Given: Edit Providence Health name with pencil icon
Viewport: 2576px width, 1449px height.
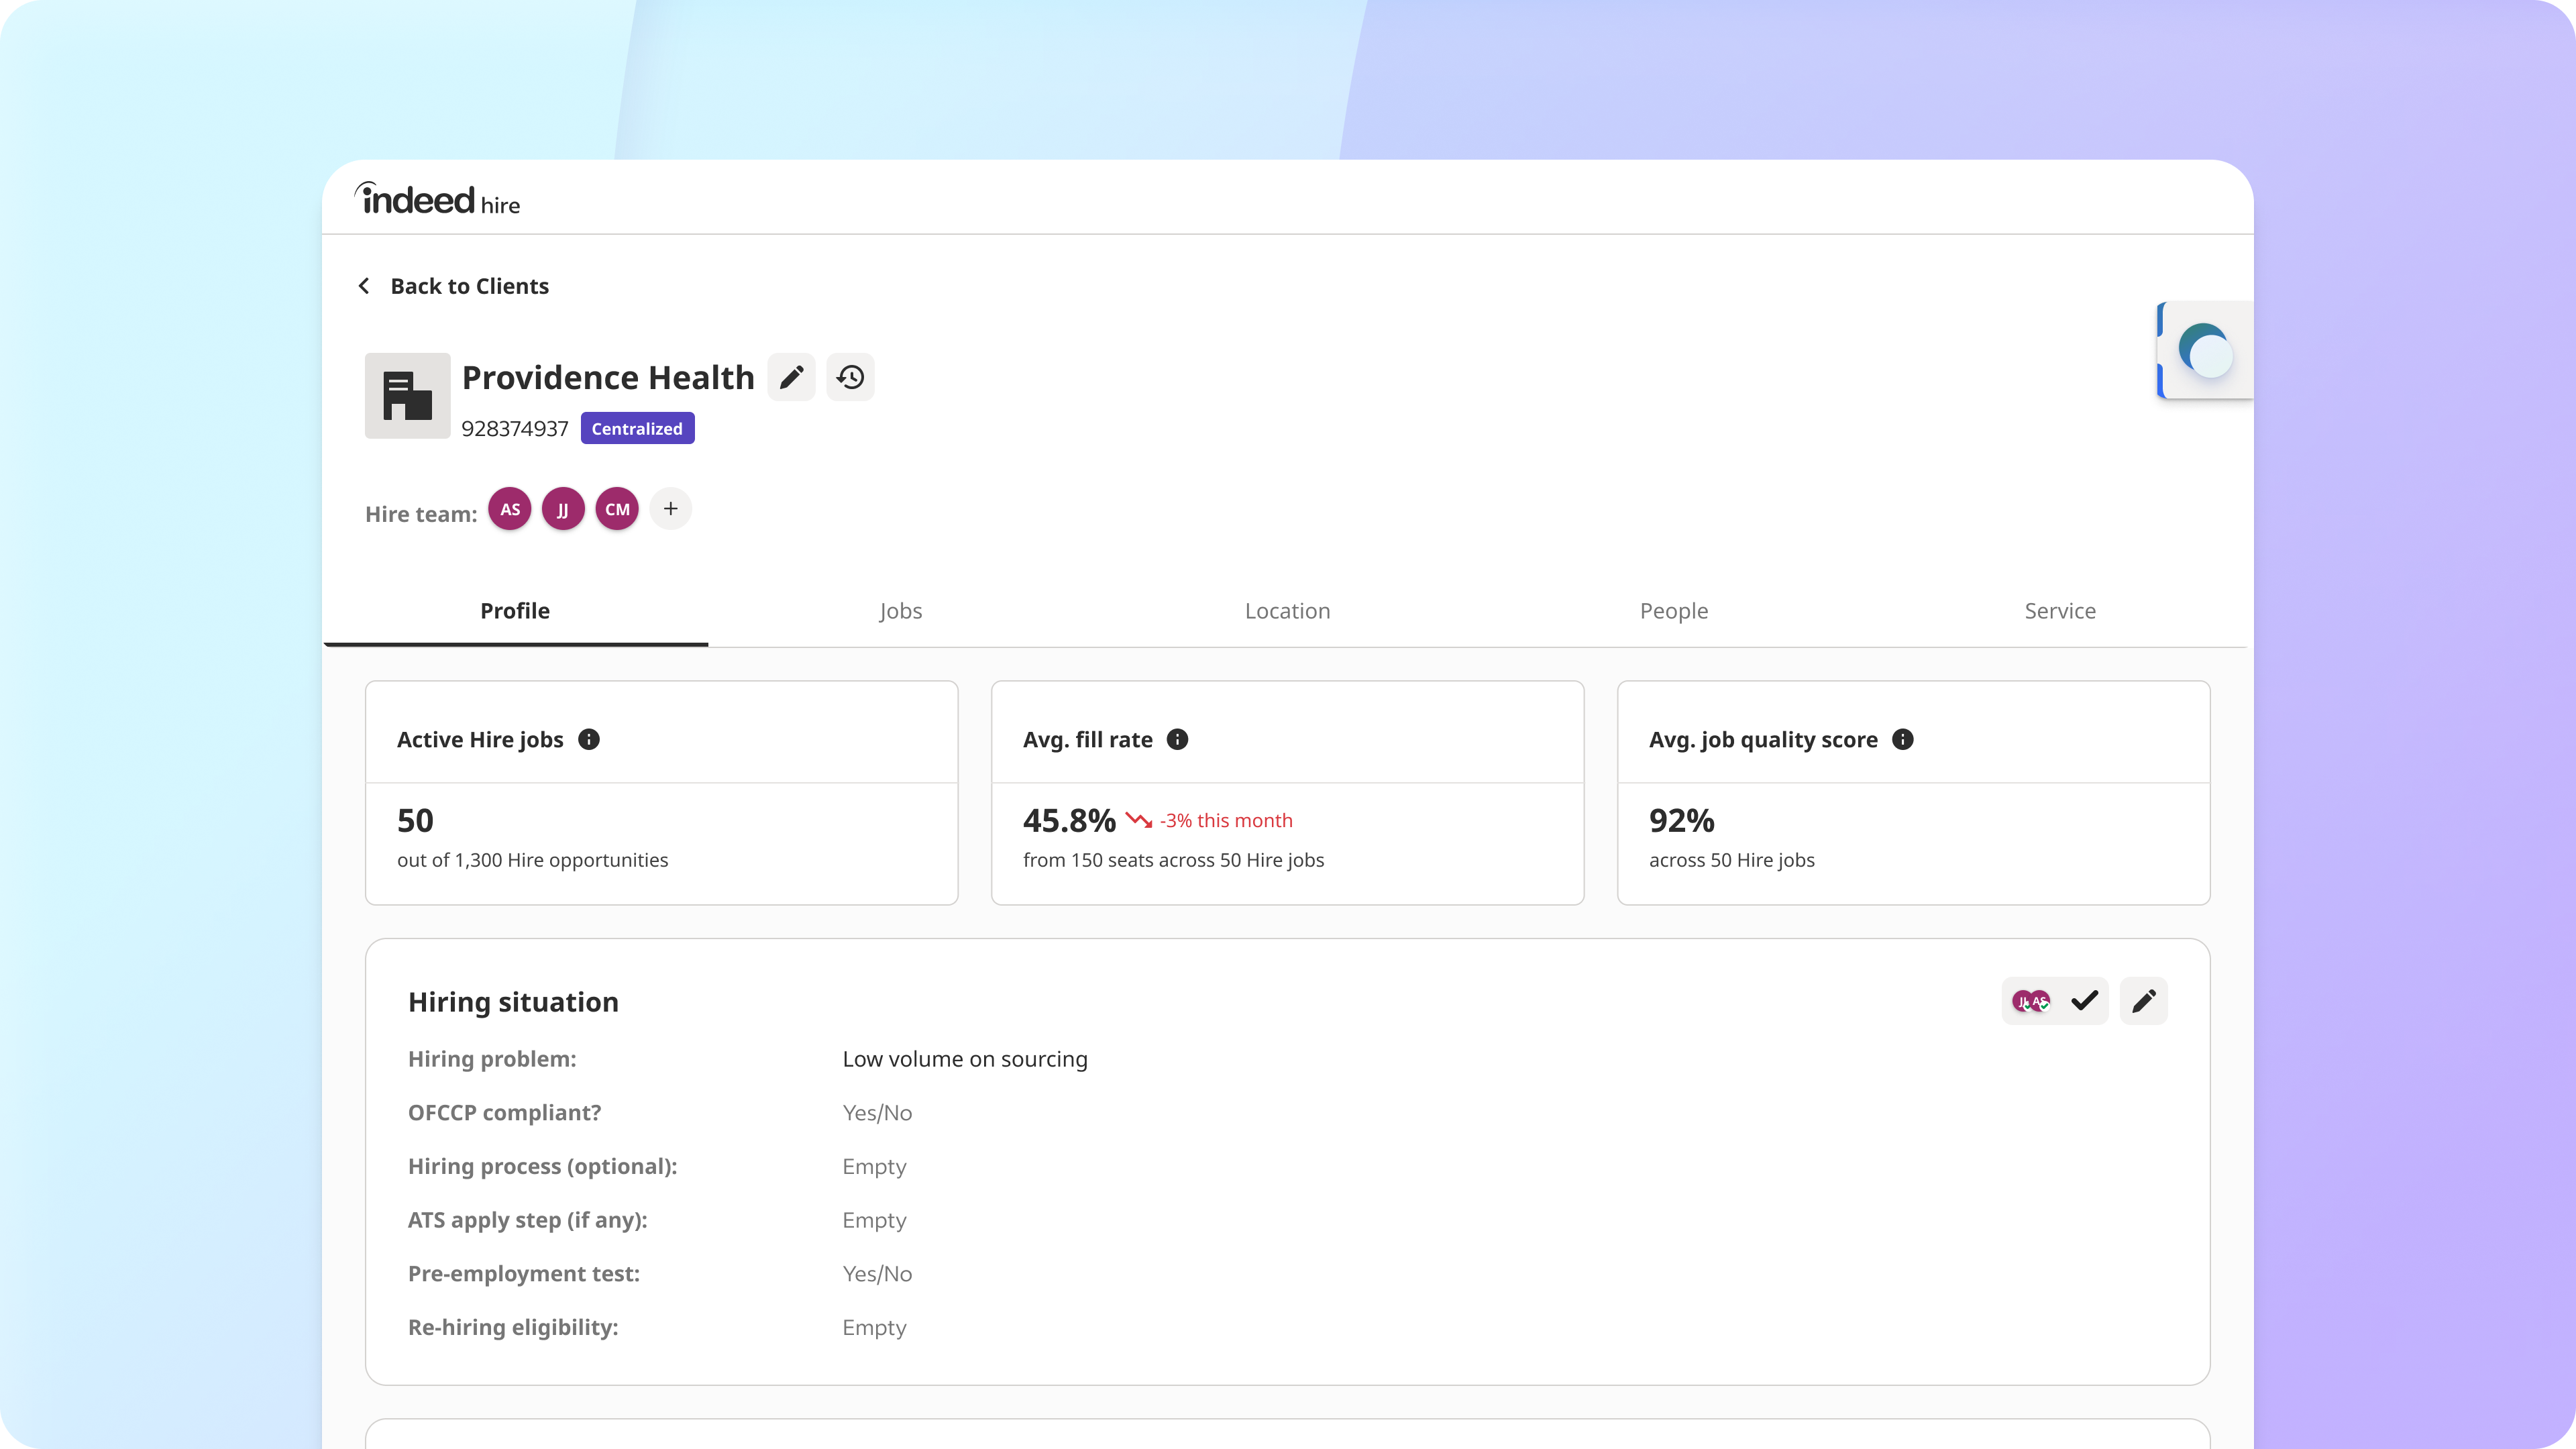Looking at the screenshot, I should (x=791, y=377).
